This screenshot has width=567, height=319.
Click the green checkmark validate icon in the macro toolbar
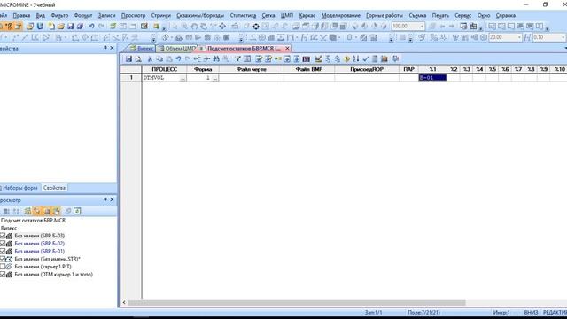pos(366,59)
